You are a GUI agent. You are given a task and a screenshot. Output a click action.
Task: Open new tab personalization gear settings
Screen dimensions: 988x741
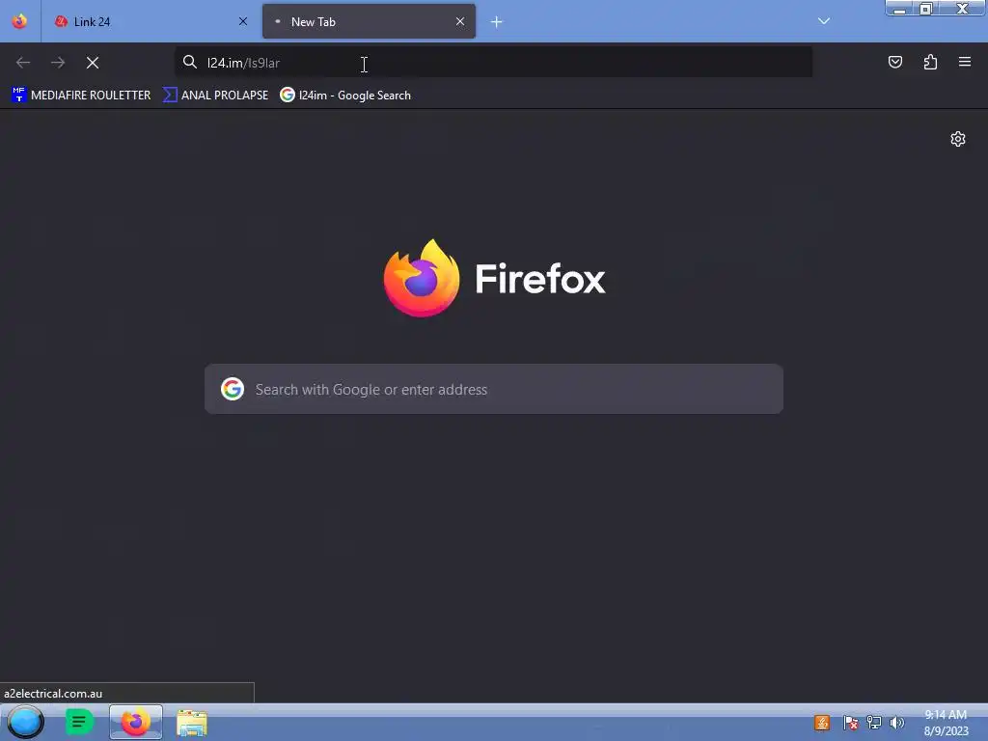coord(958,139)
